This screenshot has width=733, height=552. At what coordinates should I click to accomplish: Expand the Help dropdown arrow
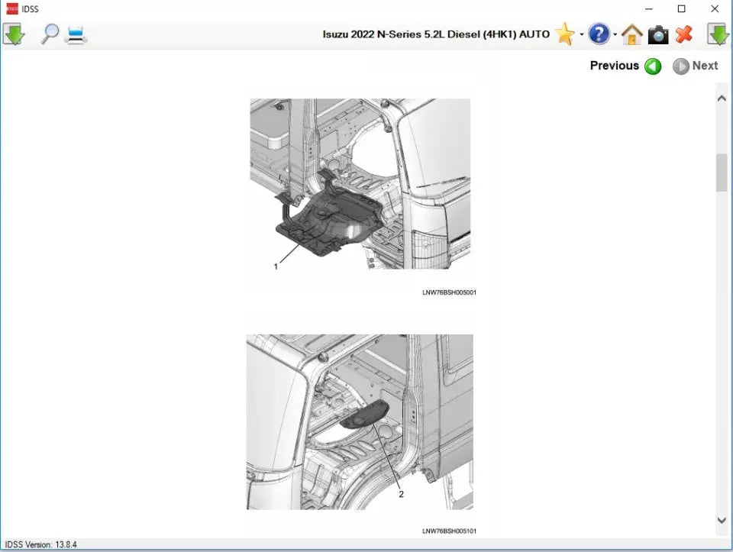point(613,37)
